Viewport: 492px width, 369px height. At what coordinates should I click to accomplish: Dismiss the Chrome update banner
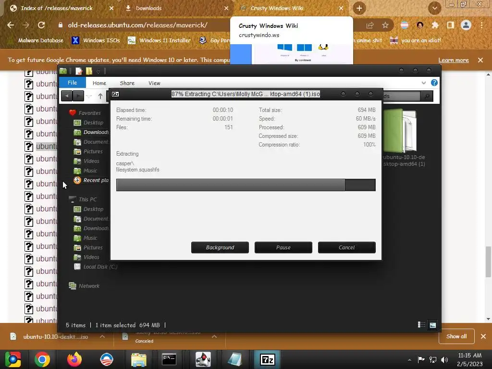click(480, 60)
